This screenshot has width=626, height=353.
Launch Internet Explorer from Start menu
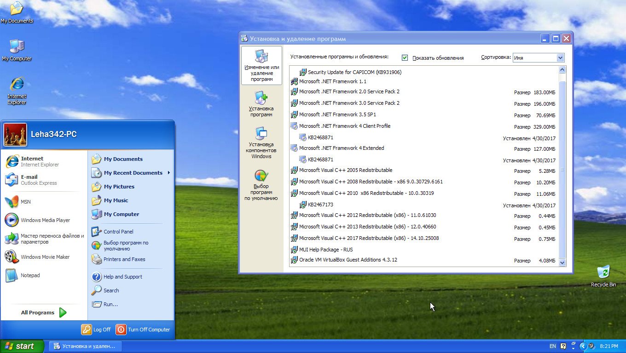[44, 161]
